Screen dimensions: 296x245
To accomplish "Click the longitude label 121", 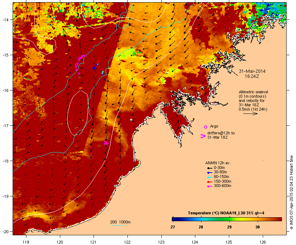I will 93,242.
